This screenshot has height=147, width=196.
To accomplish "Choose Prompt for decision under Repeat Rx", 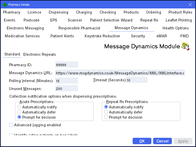I will click(x=106, y=117).
